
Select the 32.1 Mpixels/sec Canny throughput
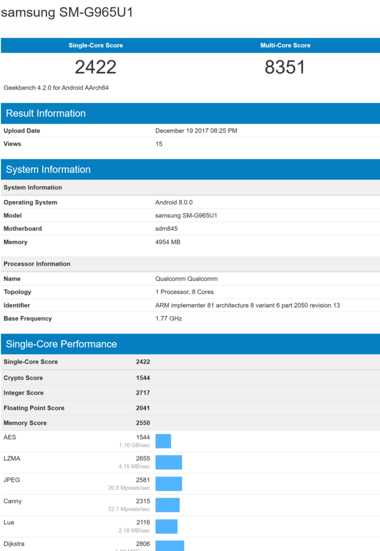129,509
